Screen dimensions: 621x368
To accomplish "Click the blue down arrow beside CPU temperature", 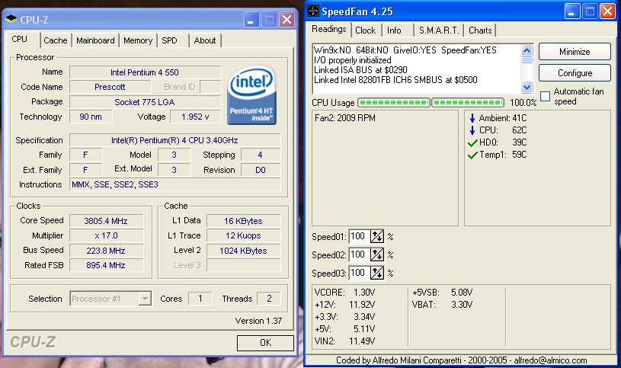I will 472,130.
